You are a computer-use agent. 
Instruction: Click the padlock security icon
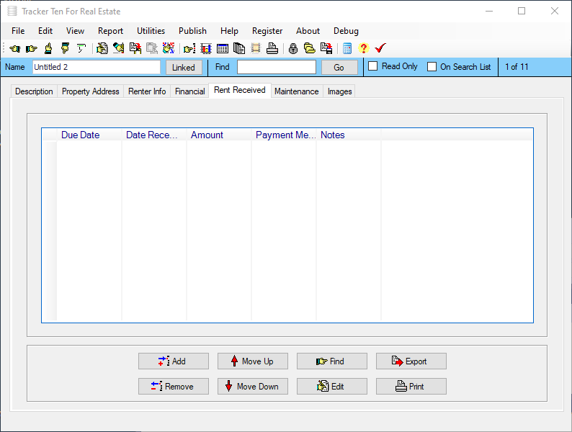coord(293,48)
